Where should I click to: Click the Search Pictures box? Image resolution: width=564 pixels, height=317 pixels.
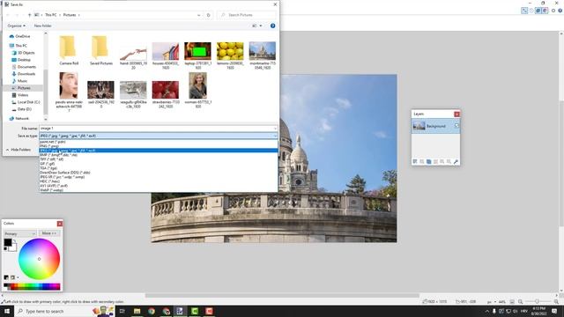[x=247, y=15]
